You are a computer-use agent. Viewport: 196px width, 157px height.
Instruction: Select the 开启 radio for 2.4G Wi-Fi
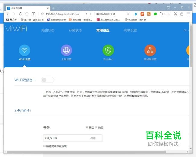tap(87, 127)
